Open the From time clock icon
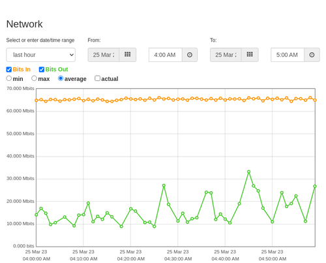The image size is (326, 263). (x=190, y=55)
